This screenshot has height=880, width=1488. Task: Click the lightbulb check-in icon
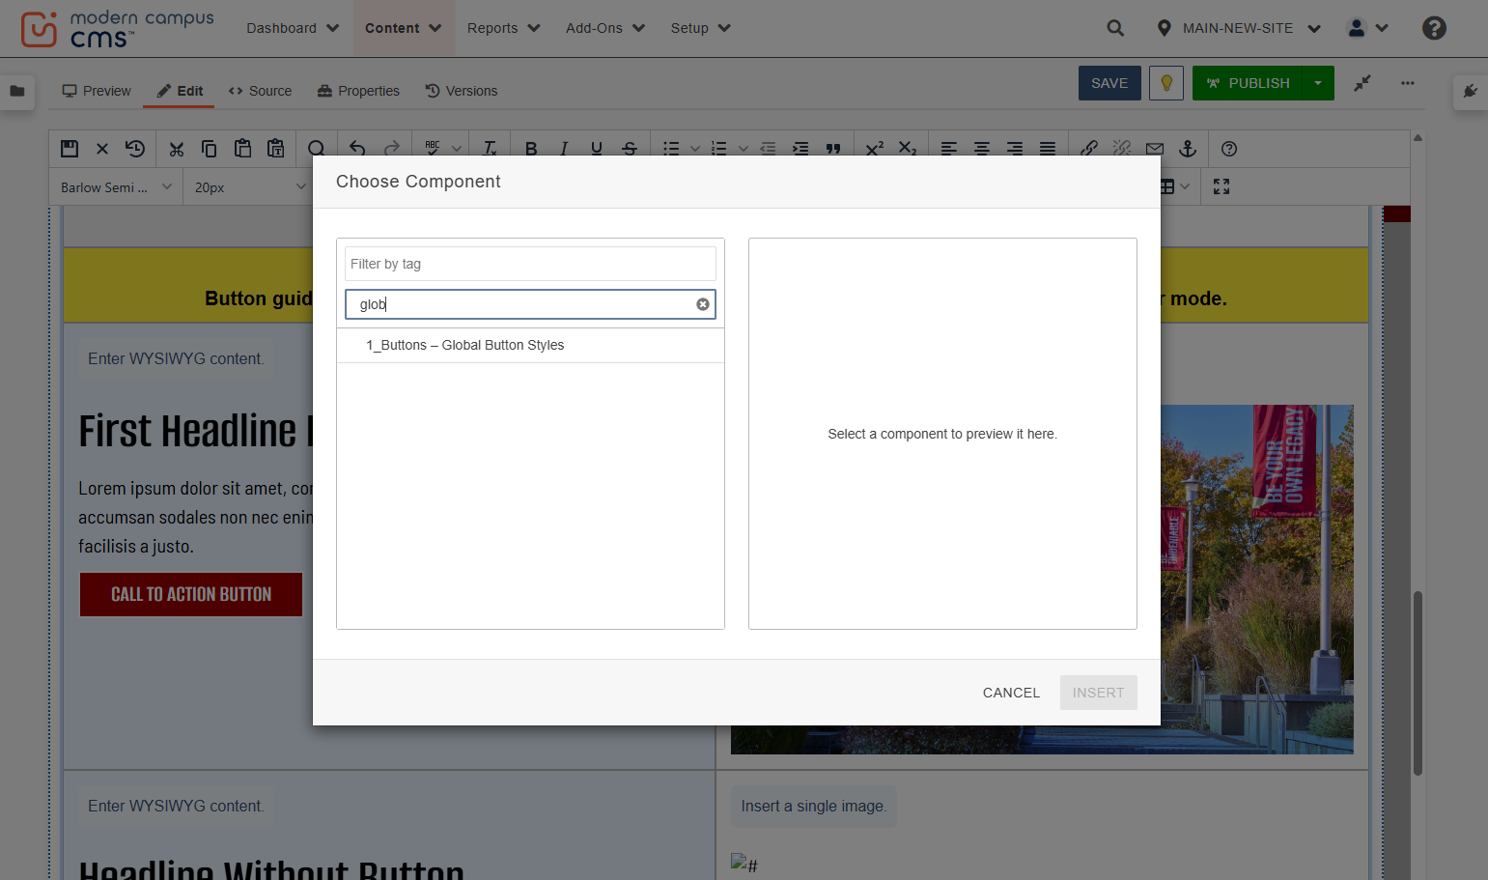pos(1166,83)
